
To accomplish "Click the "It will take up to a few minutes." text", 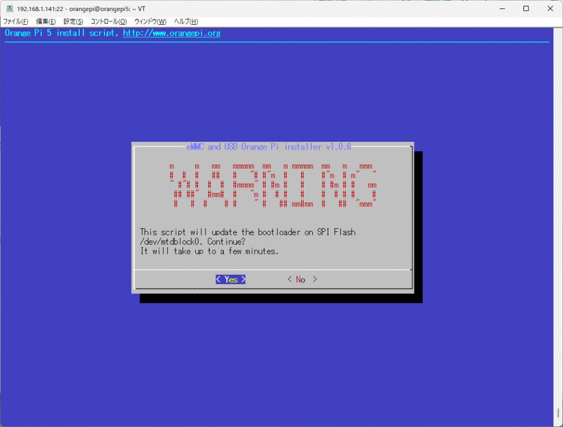I will click(209, 252).
